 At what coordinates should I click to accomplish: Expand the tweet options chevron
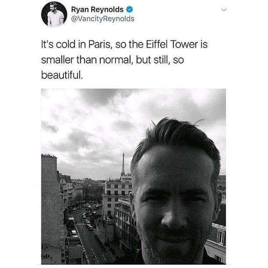coord(224,10)
